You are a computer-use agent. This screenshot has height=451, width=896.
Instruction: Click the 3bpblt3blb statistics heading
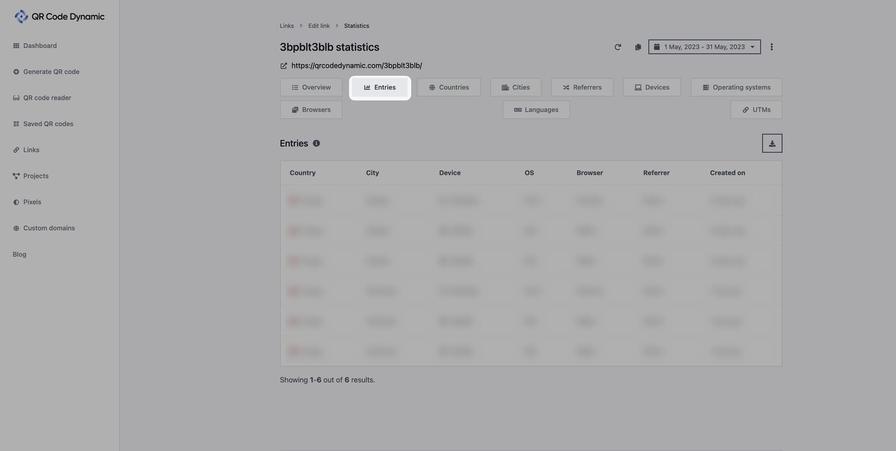point(330,48)
